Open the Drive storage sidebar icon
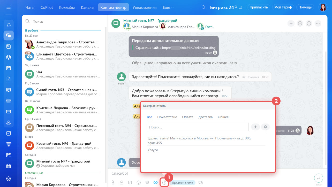This screenshot has height=187, width=332. 9,101
